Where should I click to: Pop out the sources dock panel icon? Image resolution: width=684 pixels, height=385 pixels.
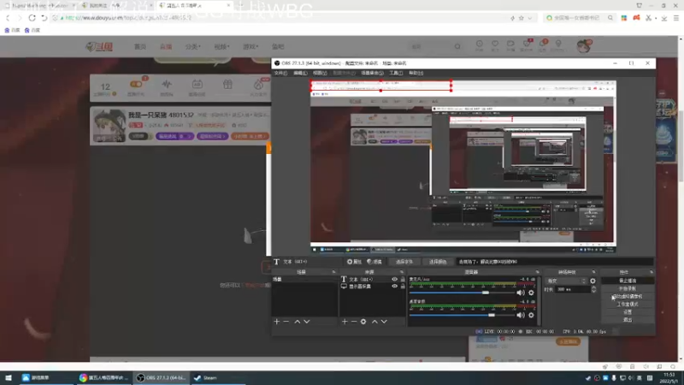(402, 272)
